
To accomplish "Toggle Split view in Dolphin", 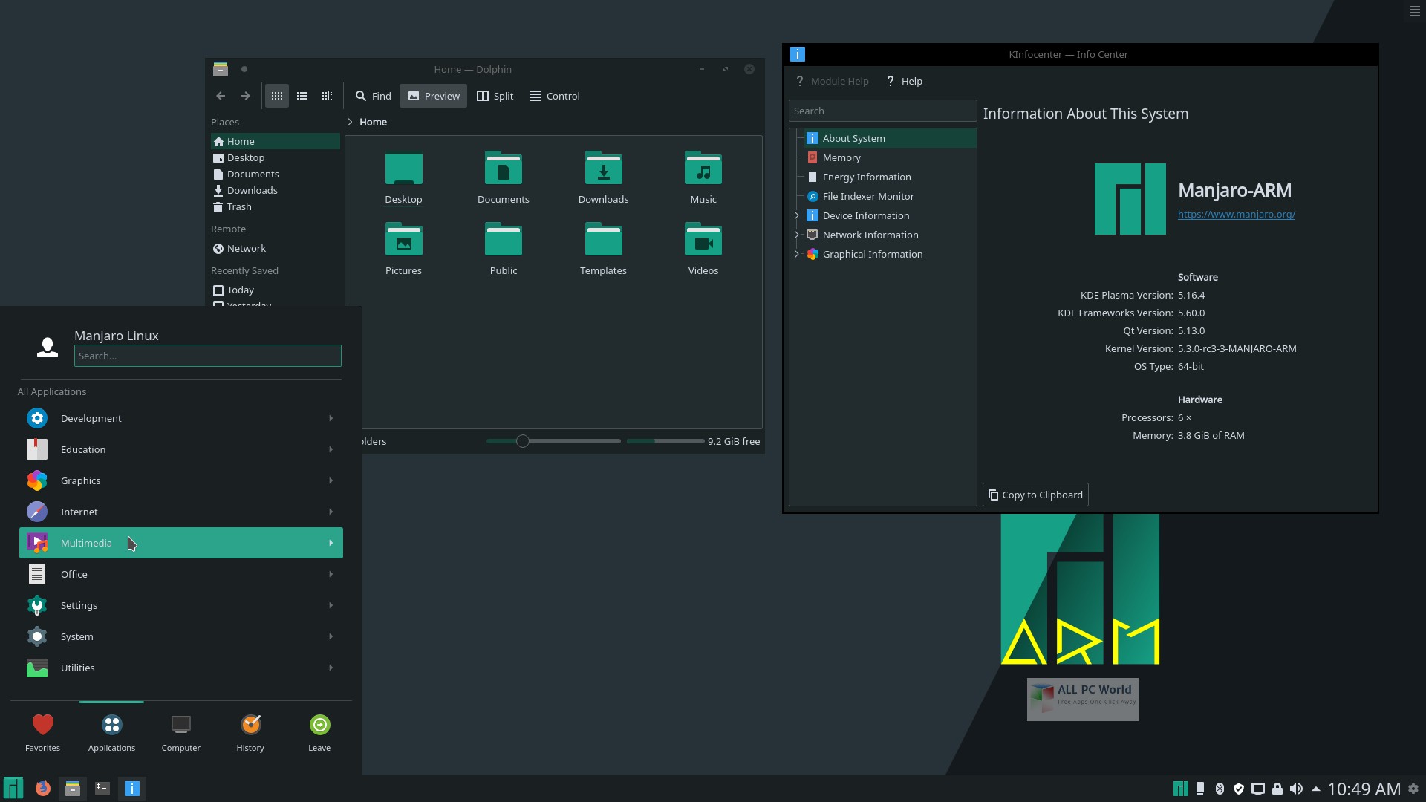I will pos(495,96).
